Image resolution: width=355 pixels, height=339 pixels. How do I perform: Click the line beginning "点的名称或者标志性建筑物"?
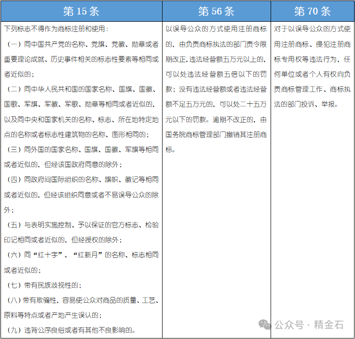(76, 135)
